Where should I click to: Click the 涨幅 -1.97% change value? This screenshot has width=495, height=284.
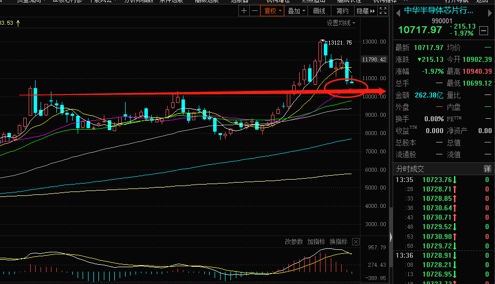click(433, 71)
